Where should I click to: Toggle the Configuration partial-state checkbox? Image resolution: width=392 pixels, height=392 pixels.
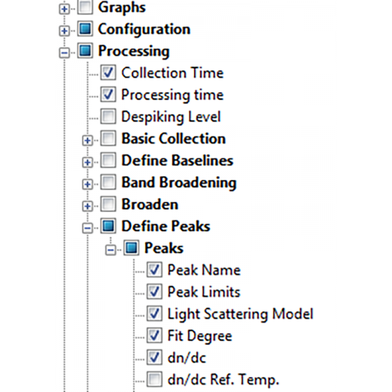[85, 29]
